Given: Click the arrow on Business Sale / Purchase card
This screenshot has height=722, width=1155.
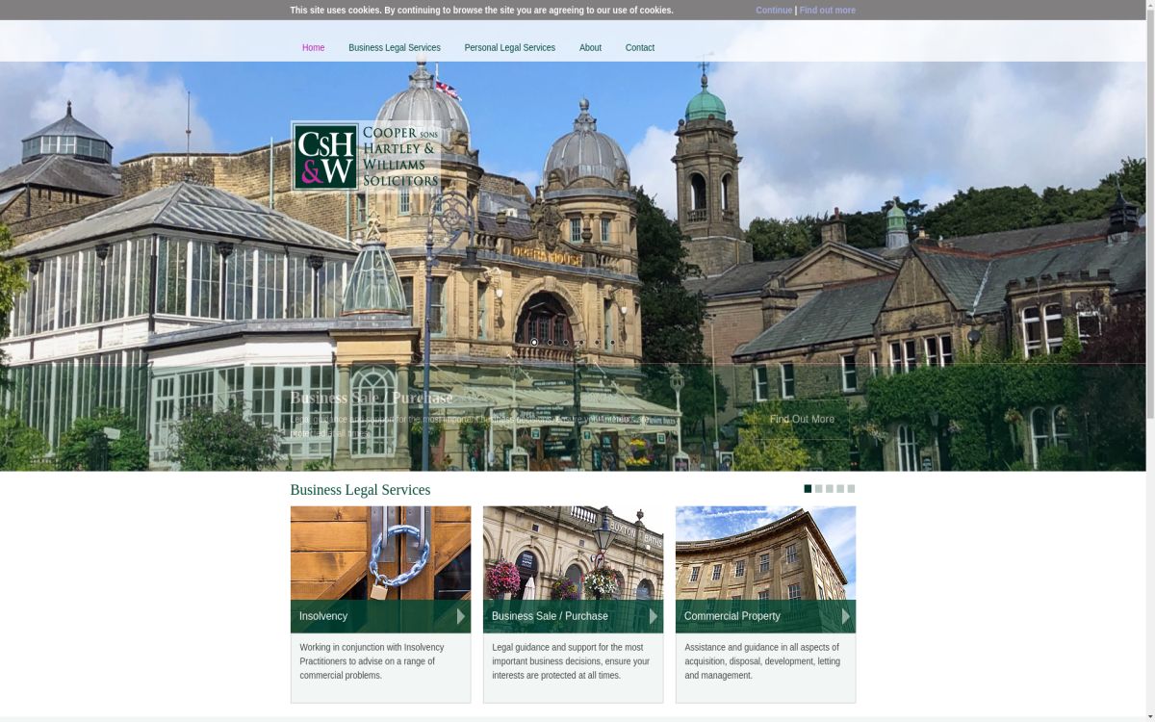Looking at the screenshot, I should click(653, 616).
